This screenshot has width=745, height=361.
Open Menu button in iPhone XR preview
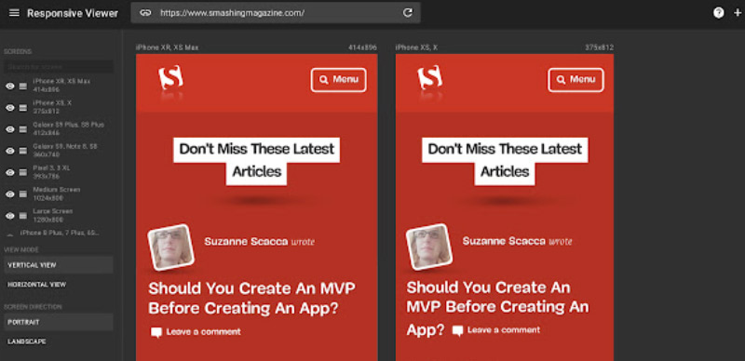tap(339, 80)
